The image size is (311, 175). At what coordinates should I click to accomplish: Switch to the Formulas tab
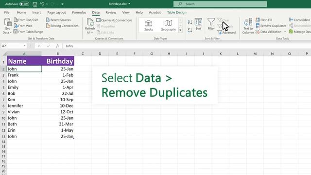[x=79, y=12]
